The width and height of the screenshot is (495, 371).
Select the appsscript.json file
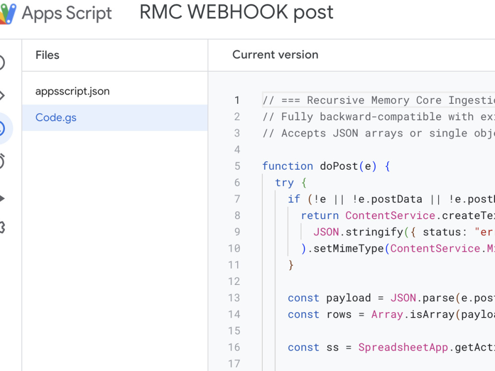click(x=115, y=91)
